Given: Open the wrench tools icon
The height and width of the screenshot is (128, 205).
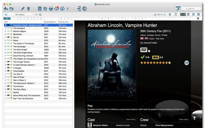Looking at the screenshot, I should (178, 8).
